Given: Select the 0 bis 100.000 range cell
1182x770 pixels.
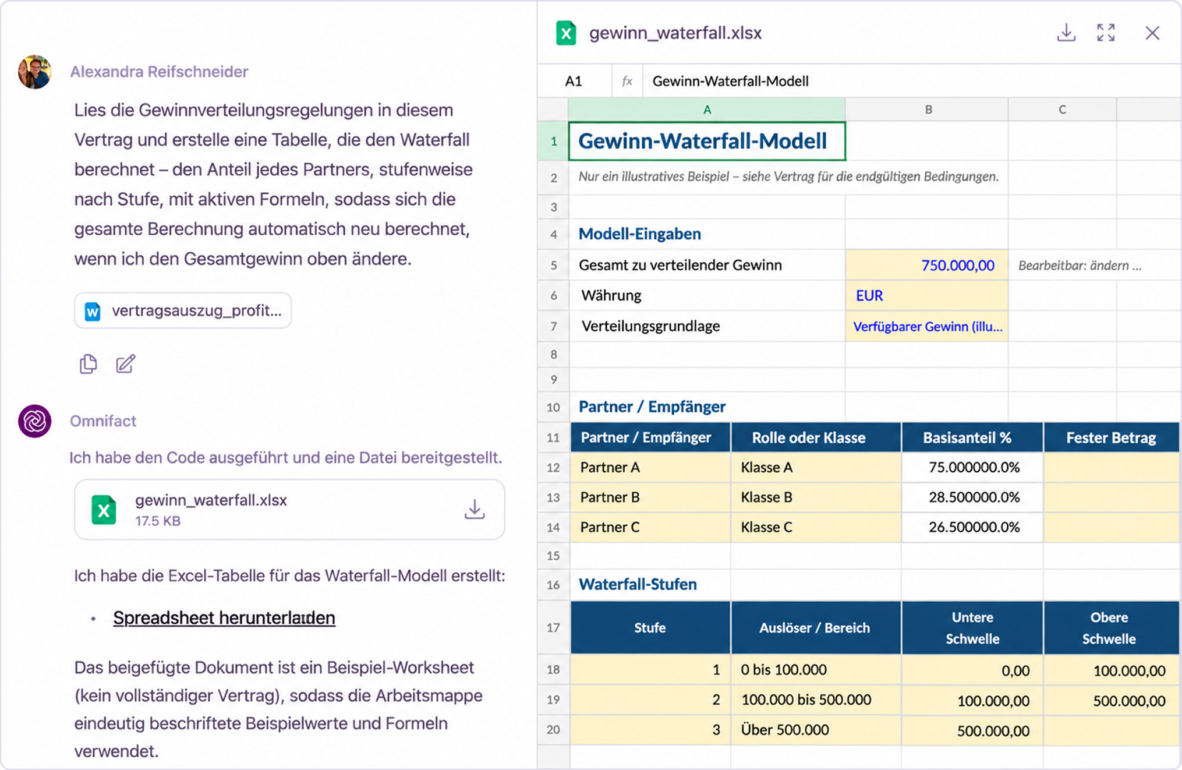Looking at the screenshot, I should point(816,670).
